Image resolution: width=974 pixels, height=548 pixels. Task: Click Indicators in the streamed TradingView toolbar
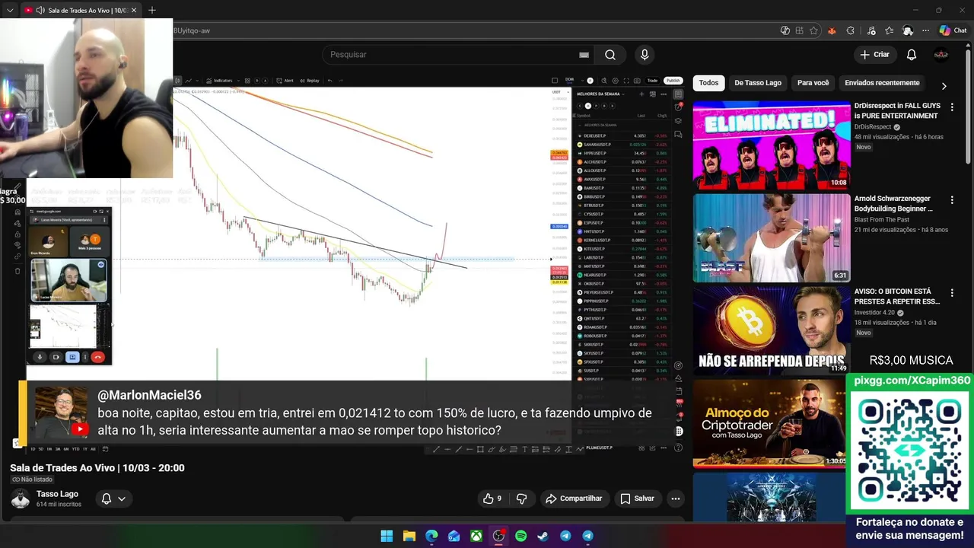(218, 81)
